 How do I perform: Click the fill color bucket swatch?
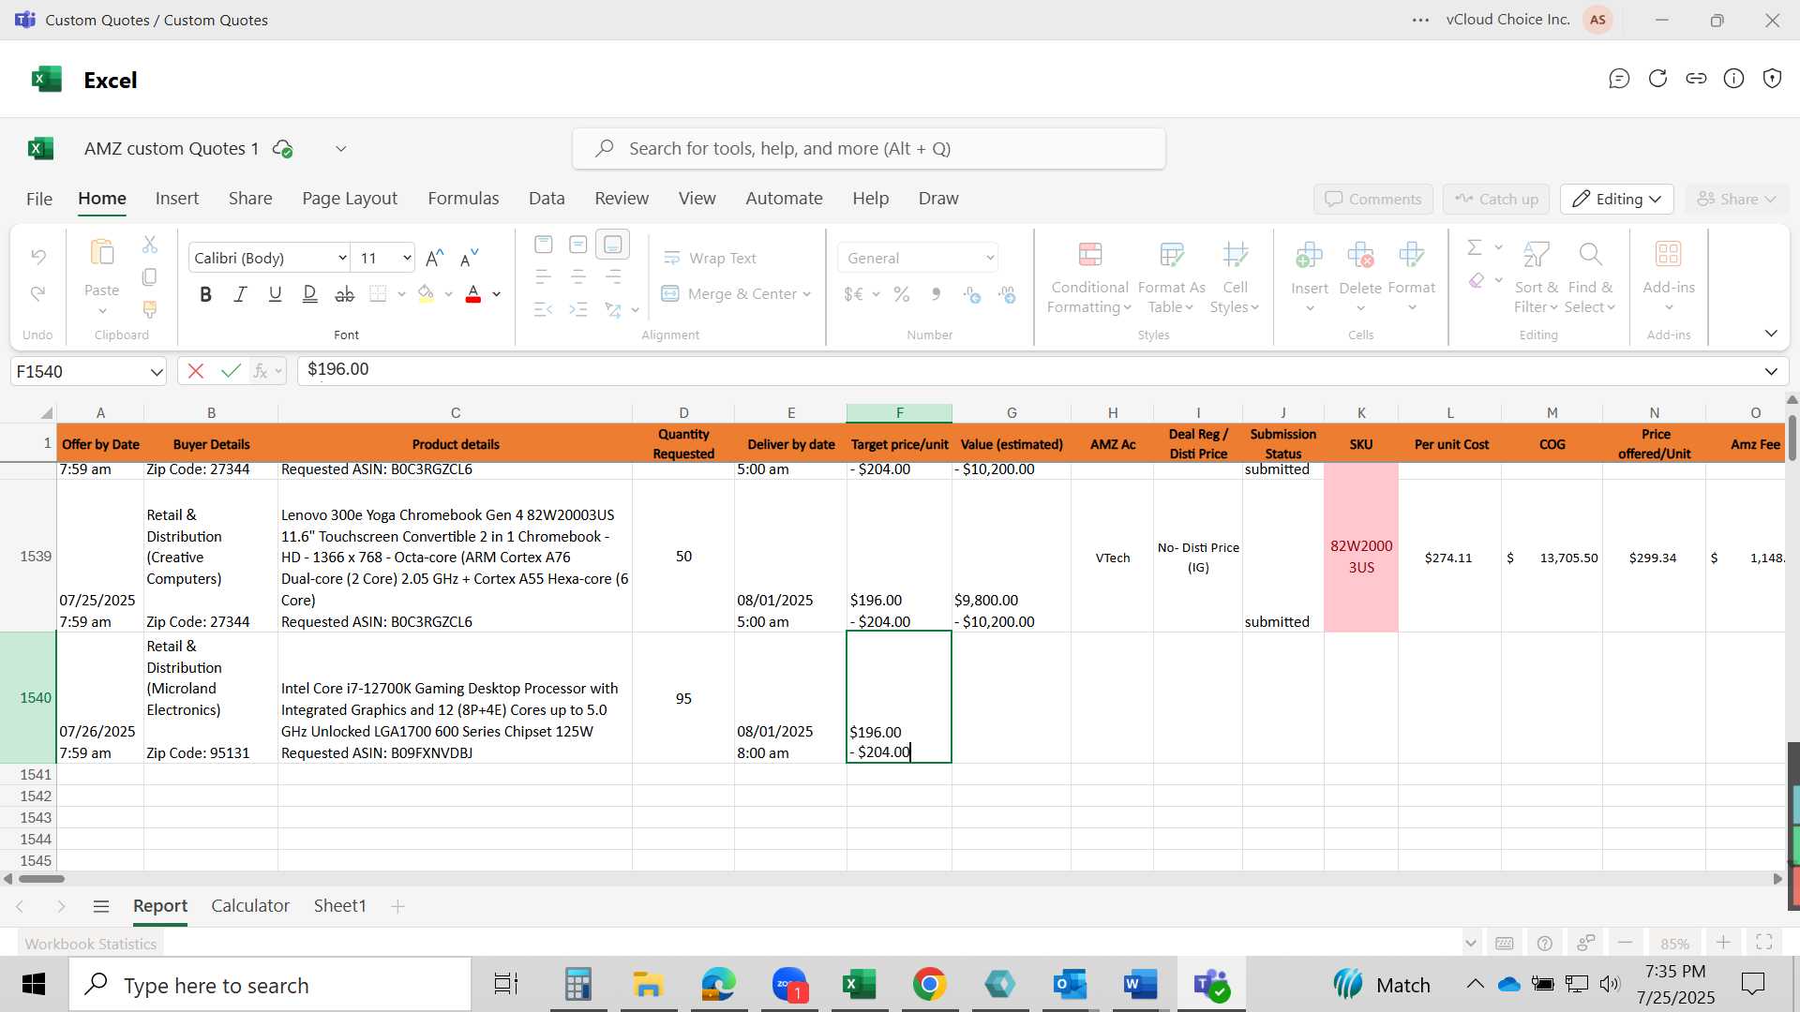click(x=427, y=294)
